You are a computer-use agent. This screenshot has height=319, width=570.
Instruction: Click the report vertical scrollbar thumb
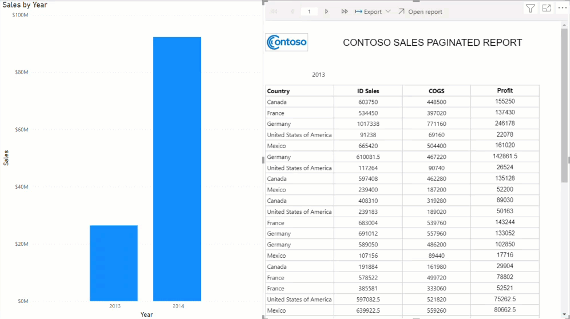pyautogui.click(x=564, y=105)
